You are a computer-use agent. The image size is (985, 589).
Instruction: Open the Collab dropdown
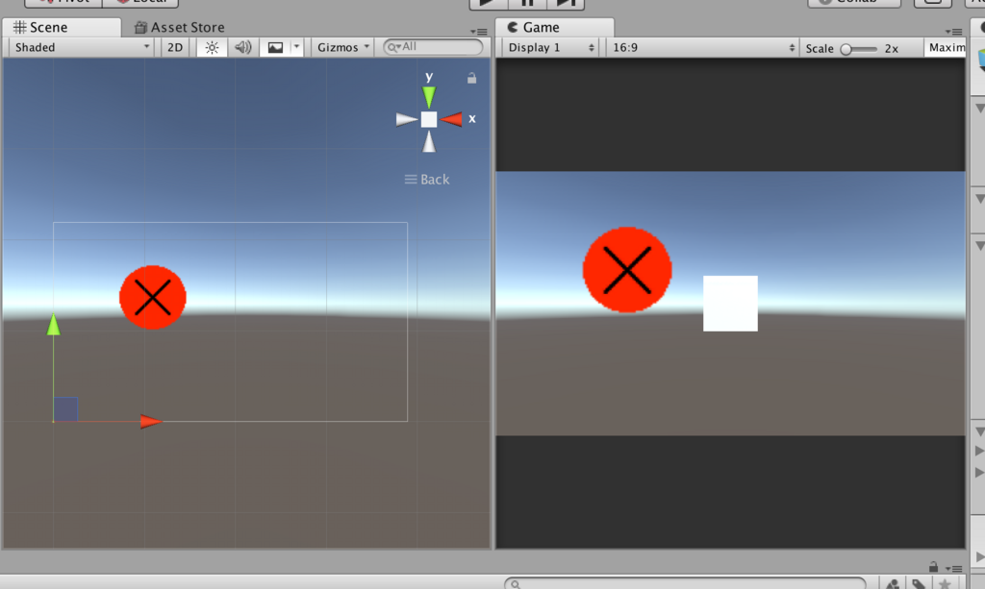pyautogui.click(x=854, y=3)
